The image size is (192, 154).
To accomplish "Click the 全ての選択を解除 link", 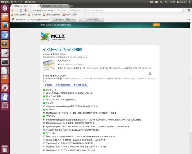I will [63, 85].
